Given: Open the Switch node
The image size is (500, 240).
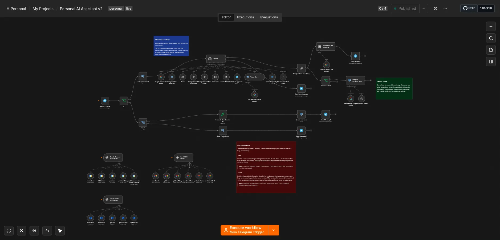Looking at the screenshot, I should (x=143, y=122).
